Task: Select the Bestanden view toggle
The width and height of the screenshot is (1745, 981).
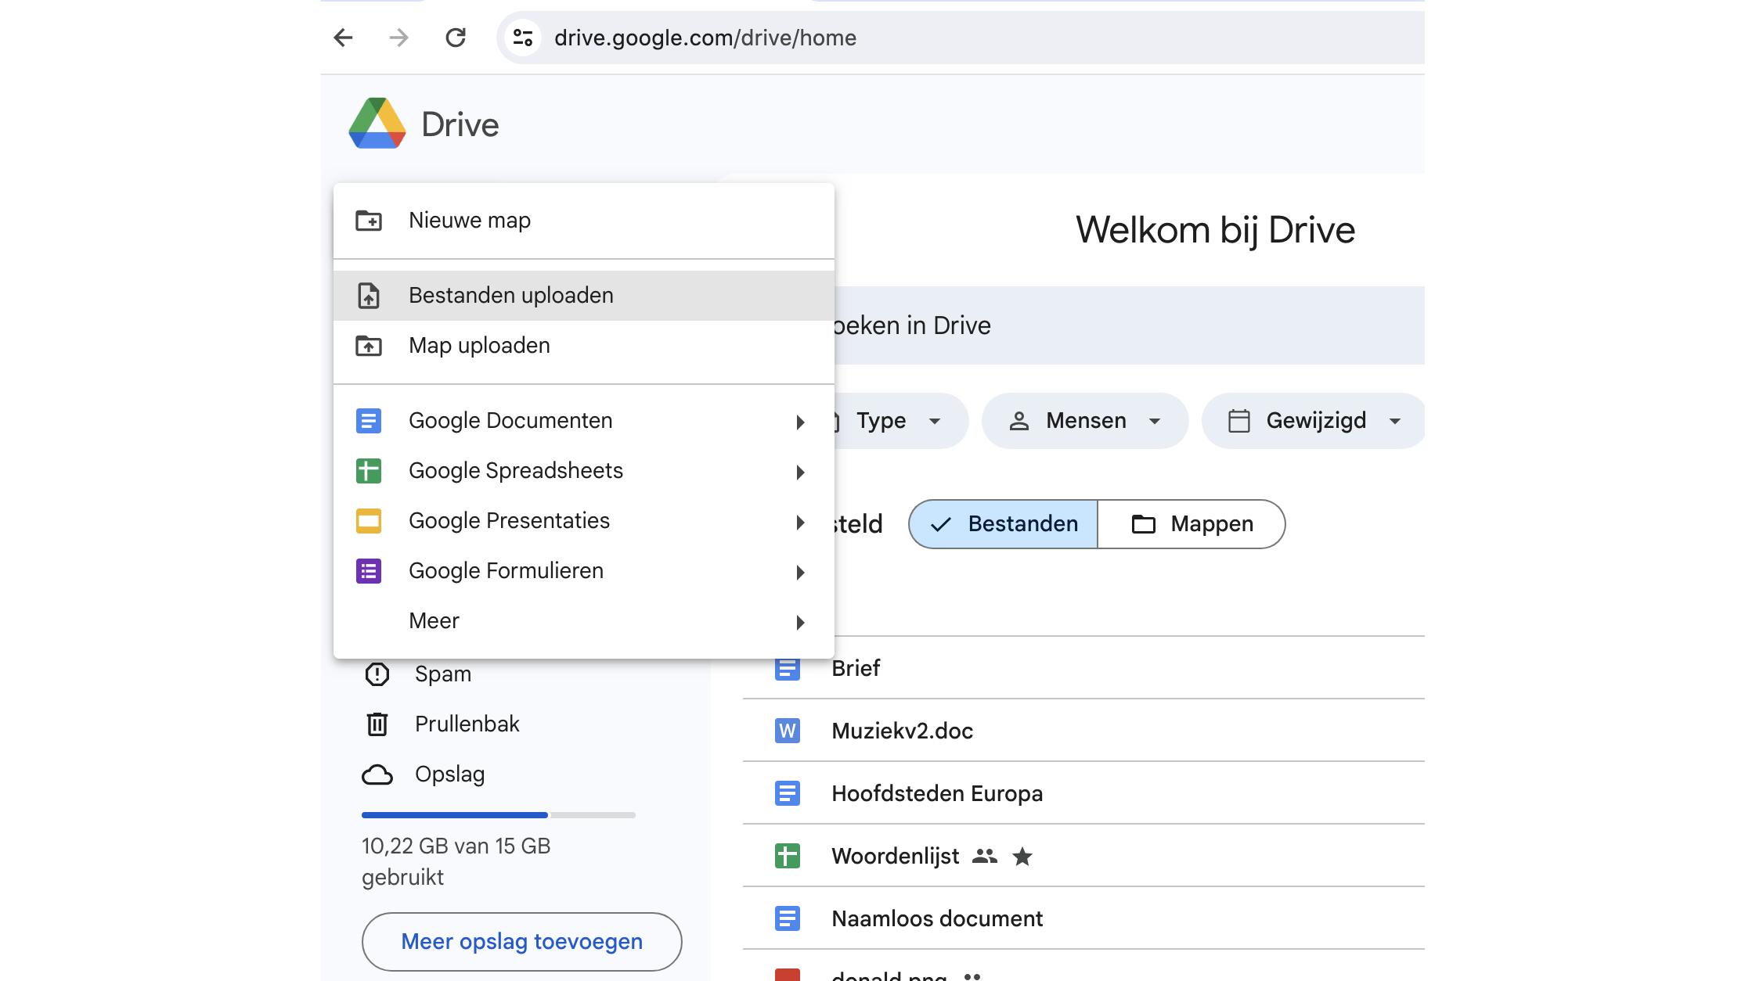Action: click(x=1004, y=524)
